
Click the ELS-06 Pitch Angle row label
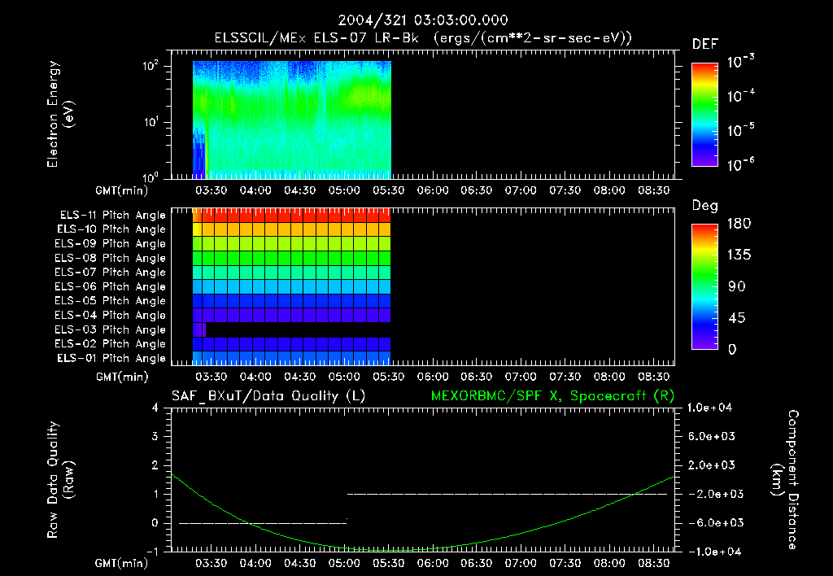[110, 286]
